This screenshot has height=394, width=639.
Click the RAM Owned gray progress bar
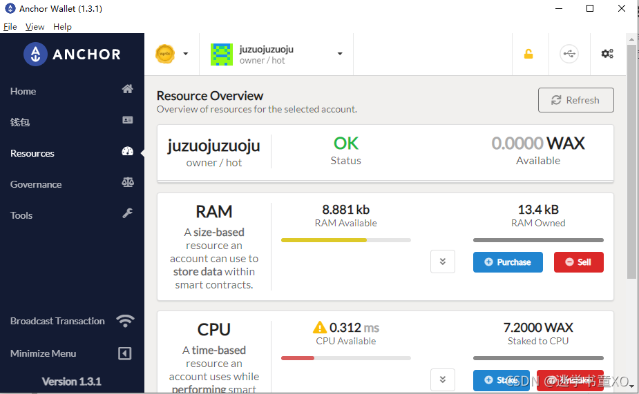538,240
